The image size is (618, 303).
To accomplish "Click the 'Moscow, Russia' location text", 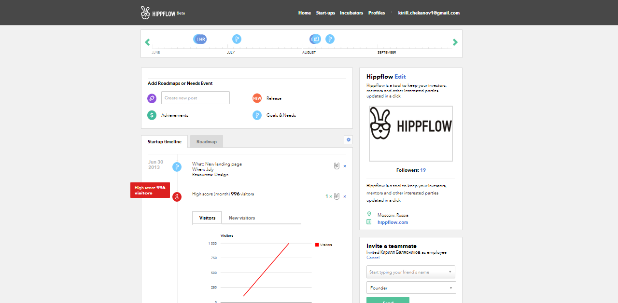I will tap(393, 215).
